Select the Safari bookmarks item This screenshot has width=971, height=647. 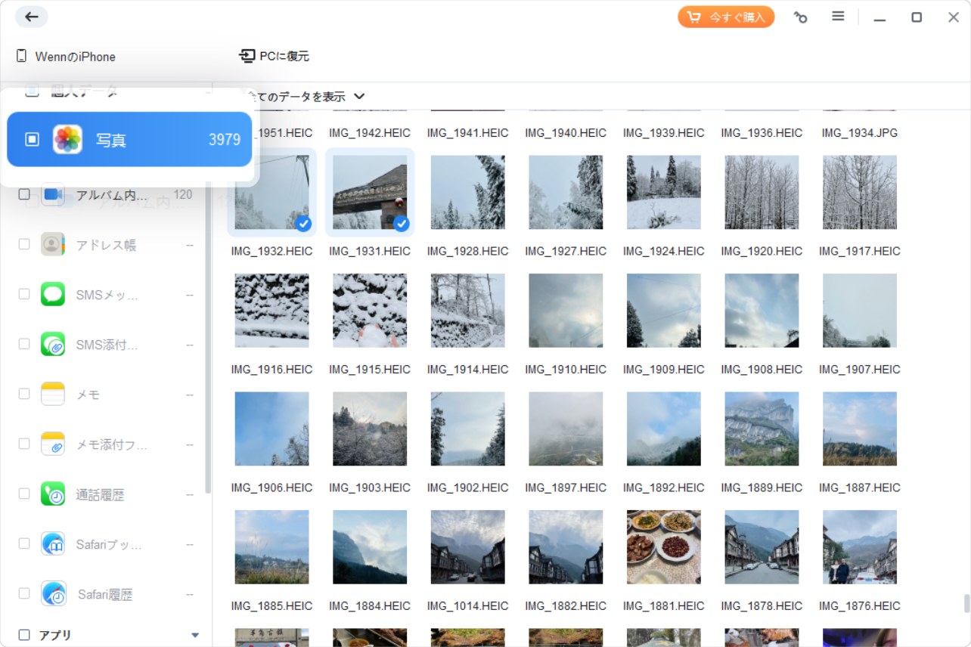(108, 544)
